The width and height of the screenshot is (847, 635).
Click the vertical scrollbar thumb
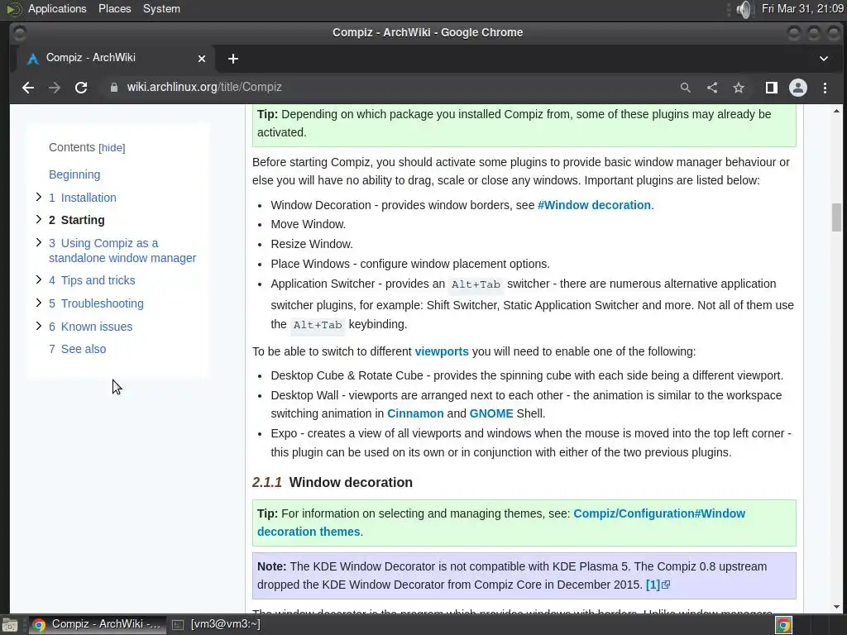point(836,217)
